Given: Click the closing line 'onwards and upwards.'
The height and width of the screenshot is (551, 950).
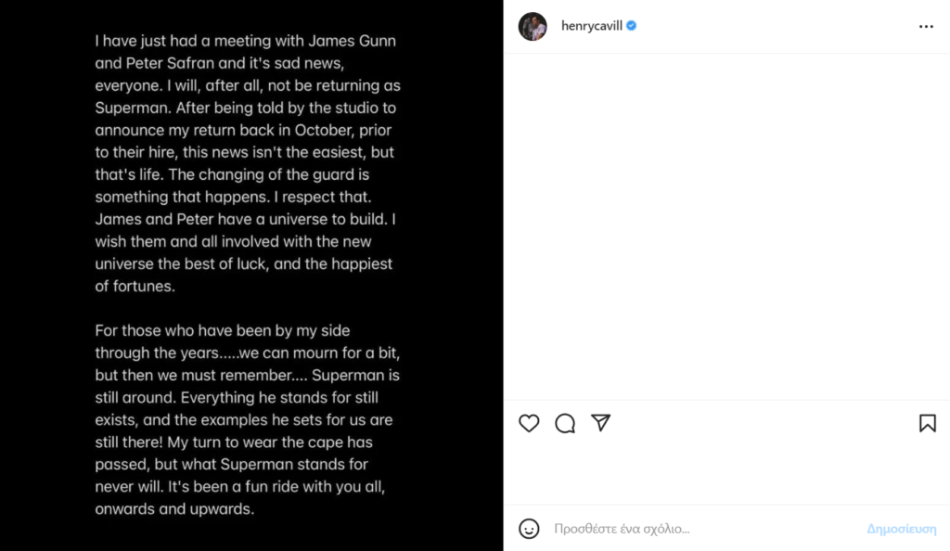Looking at the screenshot, I should tap(174, 509).
